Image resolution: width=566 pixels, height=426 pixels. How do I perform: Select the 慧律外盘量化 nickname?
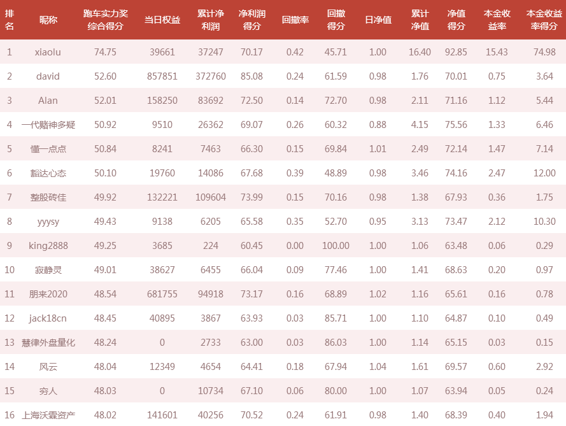point(48,342)
